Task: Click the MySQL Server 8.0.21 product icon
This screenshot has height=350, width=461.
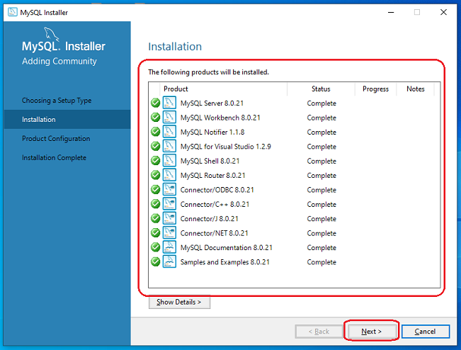Action: pyautogui.click(x=169, y=103)
